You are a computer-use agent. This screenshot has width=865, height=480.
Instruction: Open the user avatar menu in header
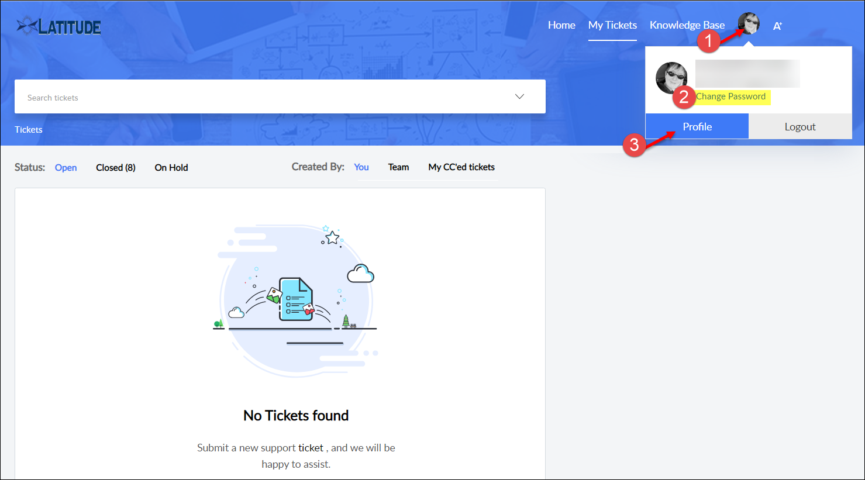tap(749, 24)
